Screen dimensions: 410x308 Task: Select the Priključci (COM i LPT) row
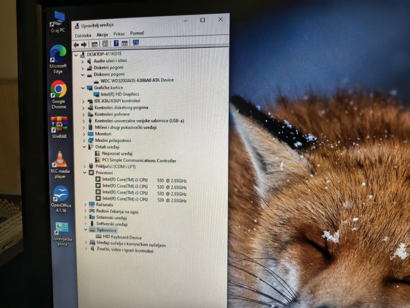click(115, 166)
